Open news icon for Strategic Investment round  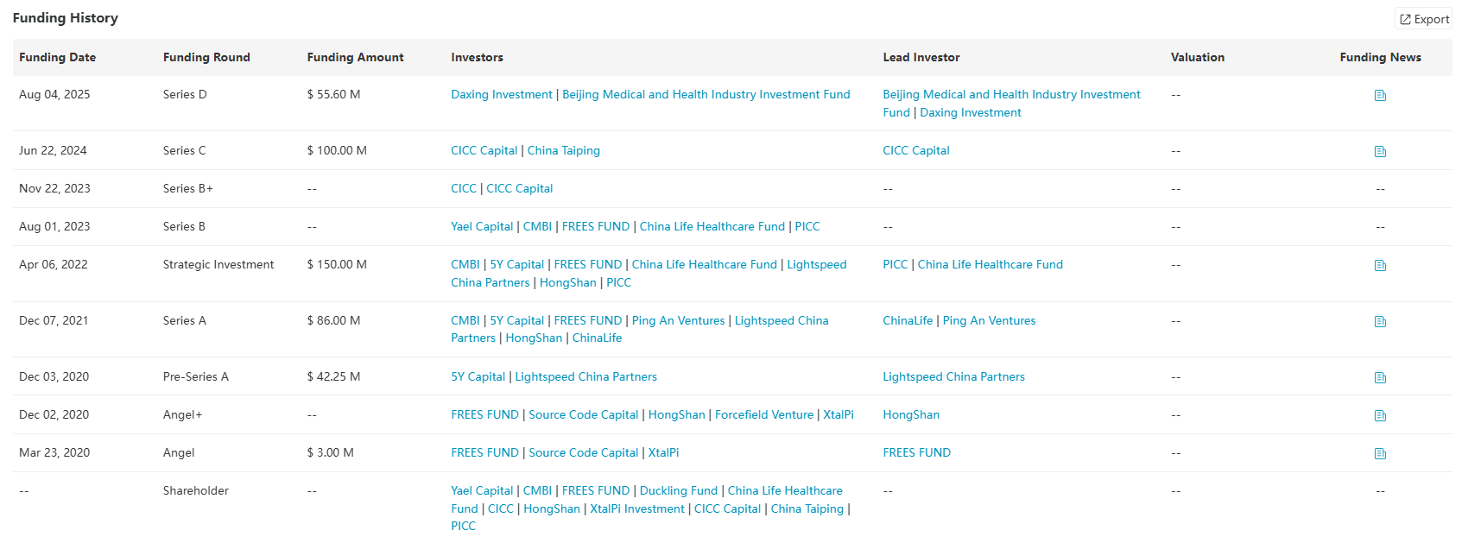(x=1380, y=266)
